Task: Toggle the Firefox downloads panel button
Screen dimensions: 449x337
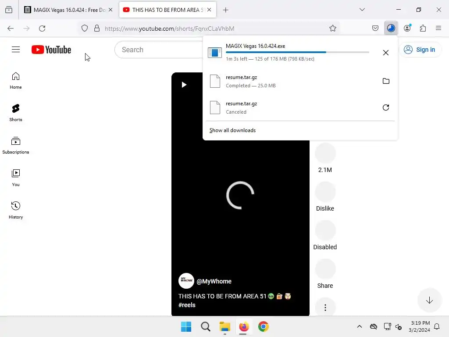Action: 391,28
